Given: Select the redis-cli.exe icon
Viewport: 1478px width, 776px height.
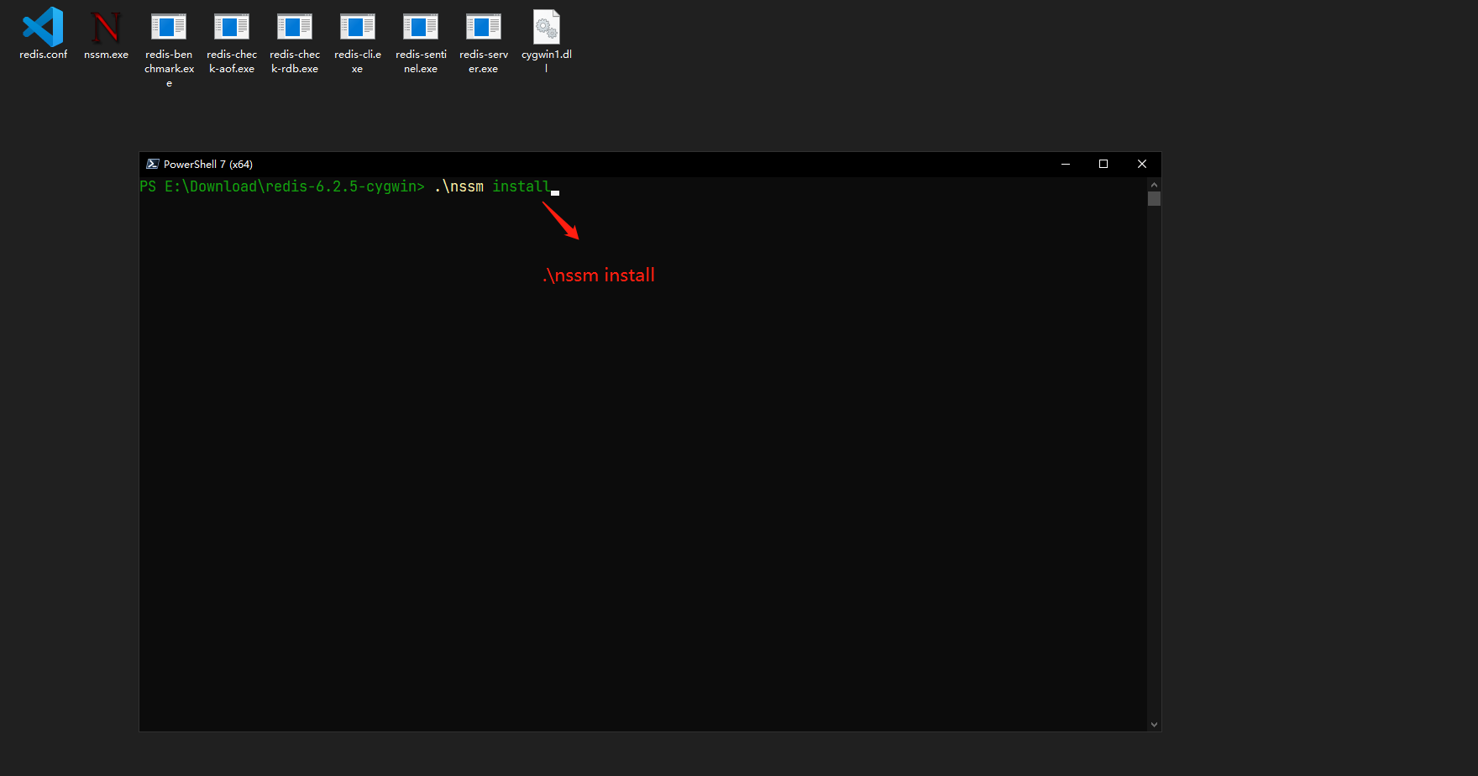Looking at the screenshot, I should click(x=358, y=27).
